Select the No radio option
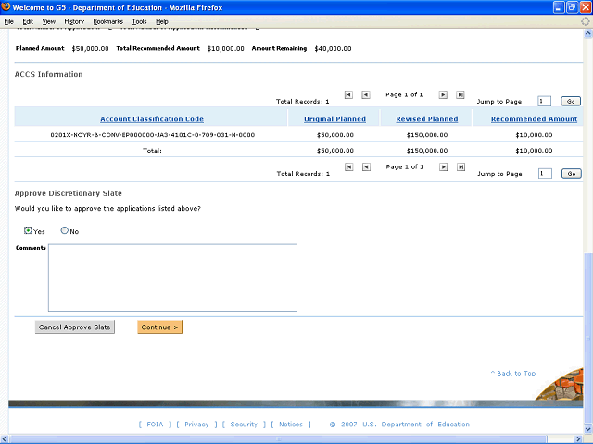This screenshot has height=444, width=593. (x=65, y=230)
